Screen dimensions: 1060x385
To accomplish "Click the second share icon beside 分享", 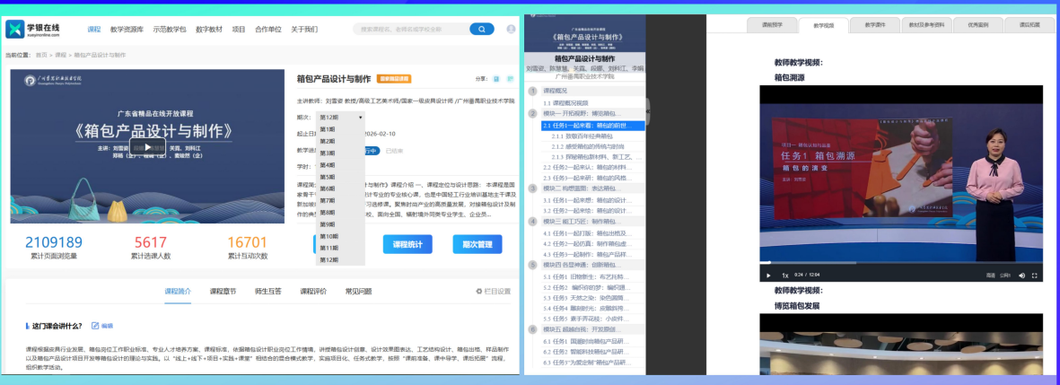I will 511,79.
